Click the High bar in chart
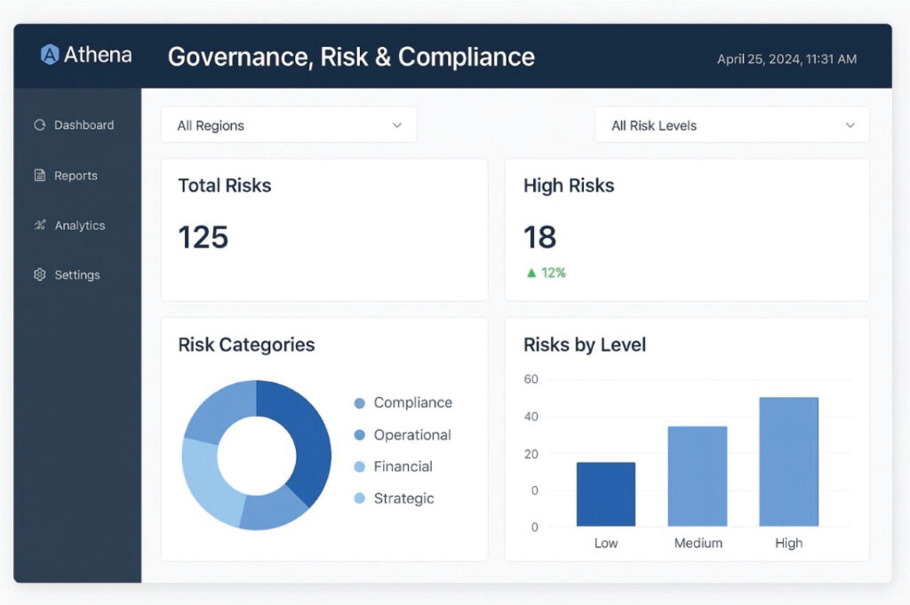This screenshot has width=910, height=605. click(788, 462)
